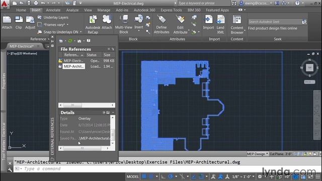Click the WCS button under ViewCube
This screenshot has width=322, height=181.
click(309, 82)
